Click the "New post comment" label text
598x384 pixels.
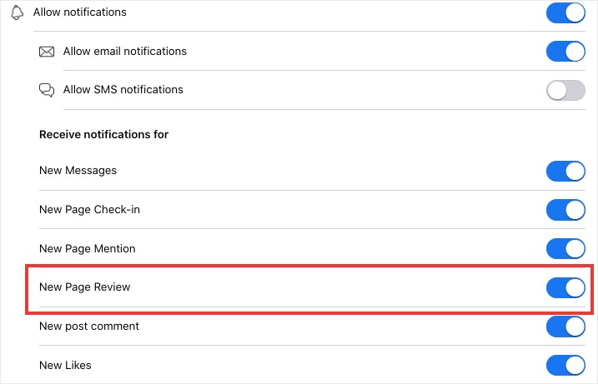(89, 327)
